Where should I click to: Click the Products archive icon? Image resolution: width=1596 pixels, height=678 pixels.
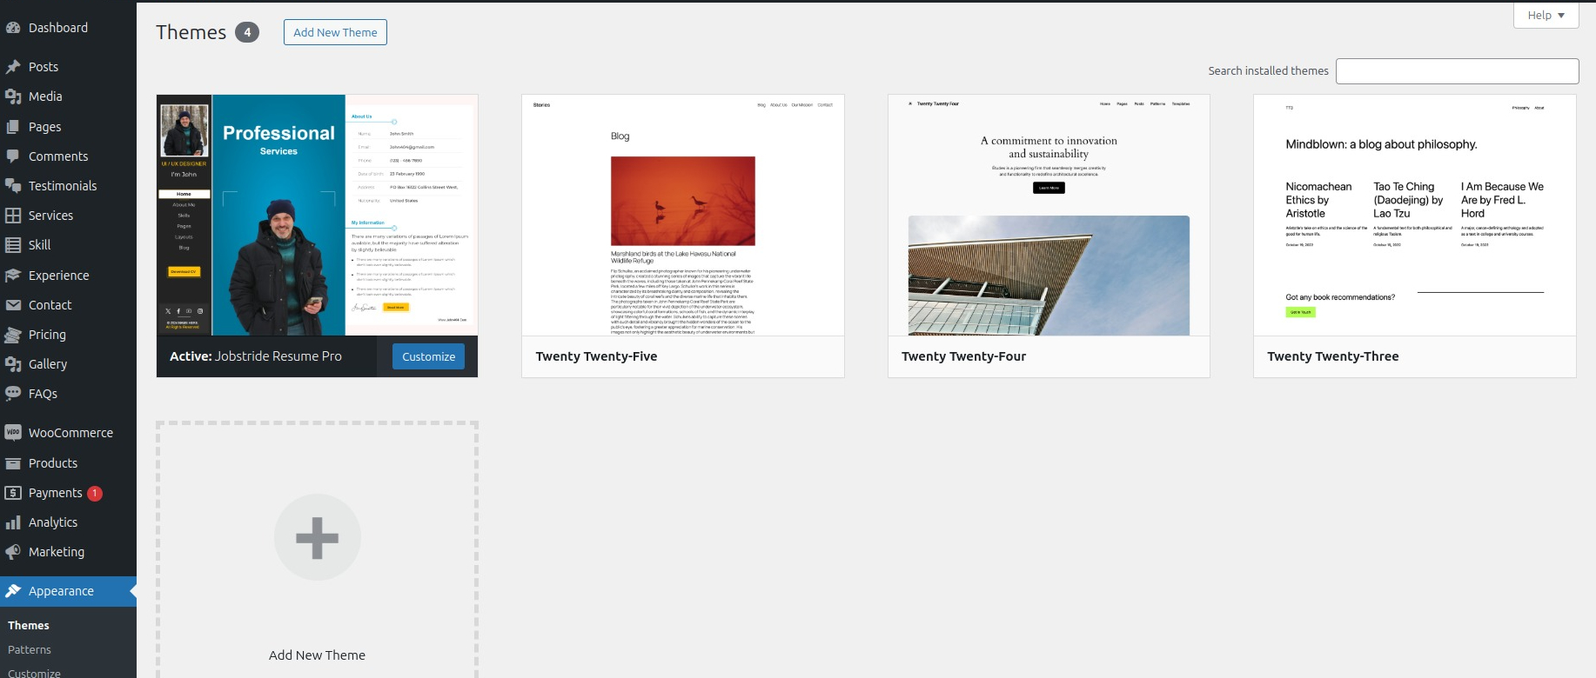coord(13,463)
